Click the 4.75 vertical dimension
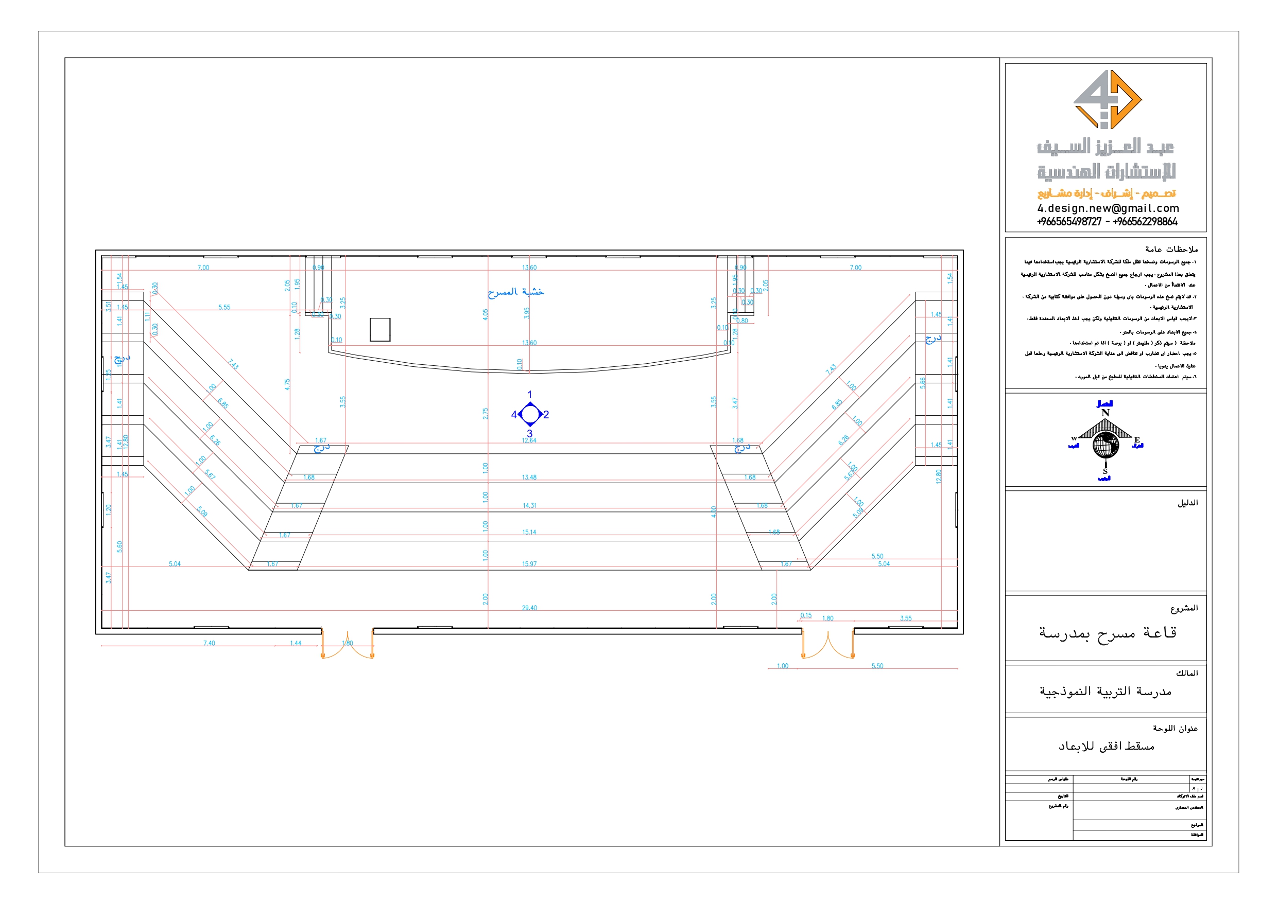Image resolution: width=1278 pixels, height=903 pixels. (x=287, y=384)
